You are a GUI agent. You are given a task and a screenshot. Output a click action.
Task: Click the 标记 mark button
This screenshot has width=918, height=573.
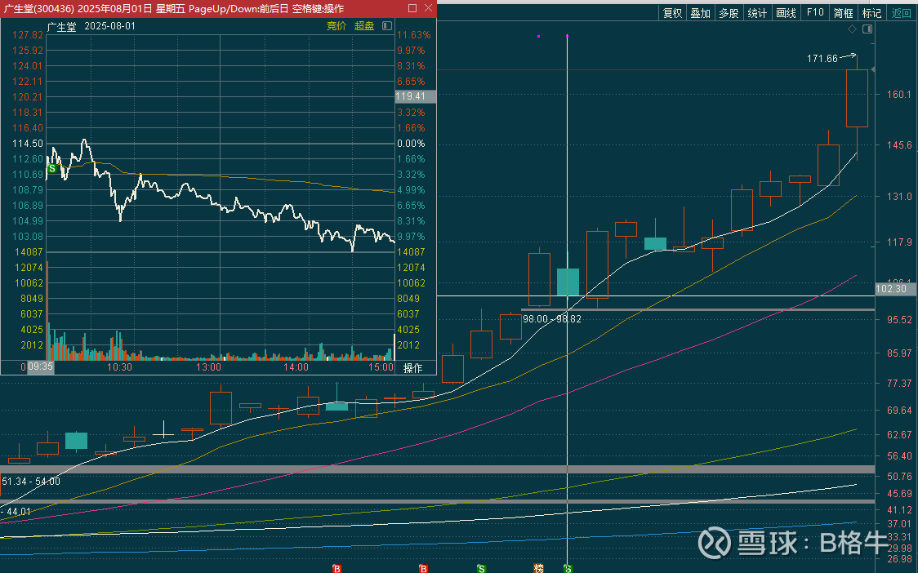(x=871, y=13)
